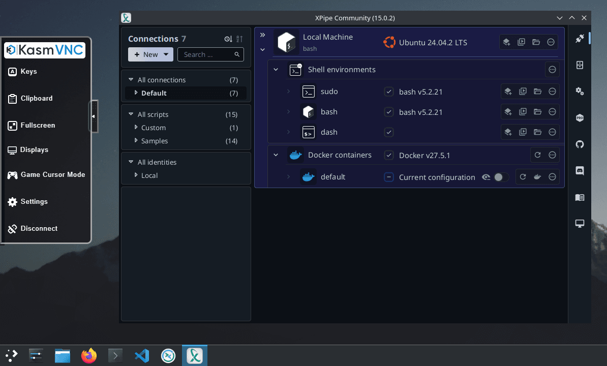Click the Fullscreen button in KasmVNC panel
This screenshot has height=366, width=607.
[38, 125]
